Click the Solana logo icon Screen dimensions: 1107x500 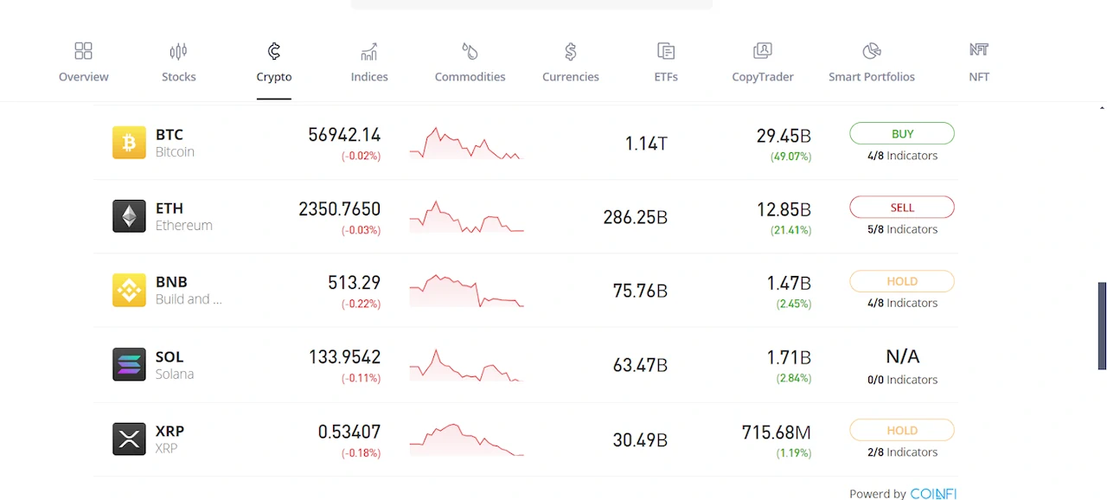129,364
